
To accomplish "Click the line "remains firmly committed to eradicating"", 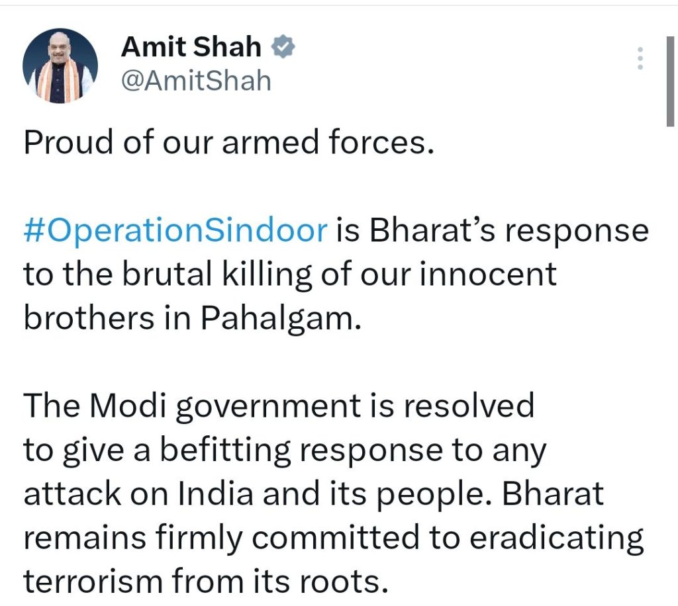I will (x=334, y=538).
